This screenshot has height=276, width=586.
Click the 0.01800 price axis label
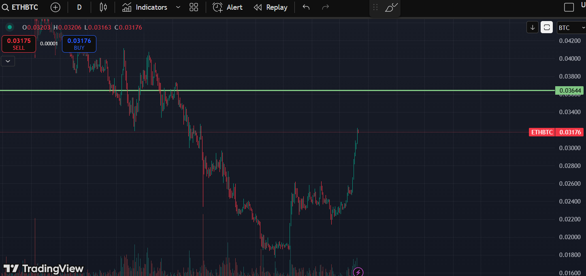(570, 255)
